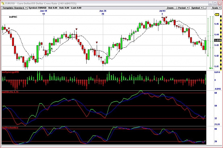Click the chart application icon in title bar

click(3, 3)
